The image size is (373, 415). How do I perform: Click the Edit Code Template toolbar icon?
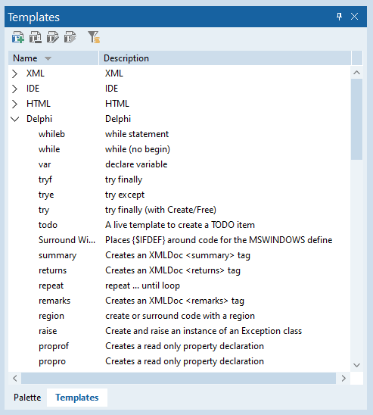[53, 37]
